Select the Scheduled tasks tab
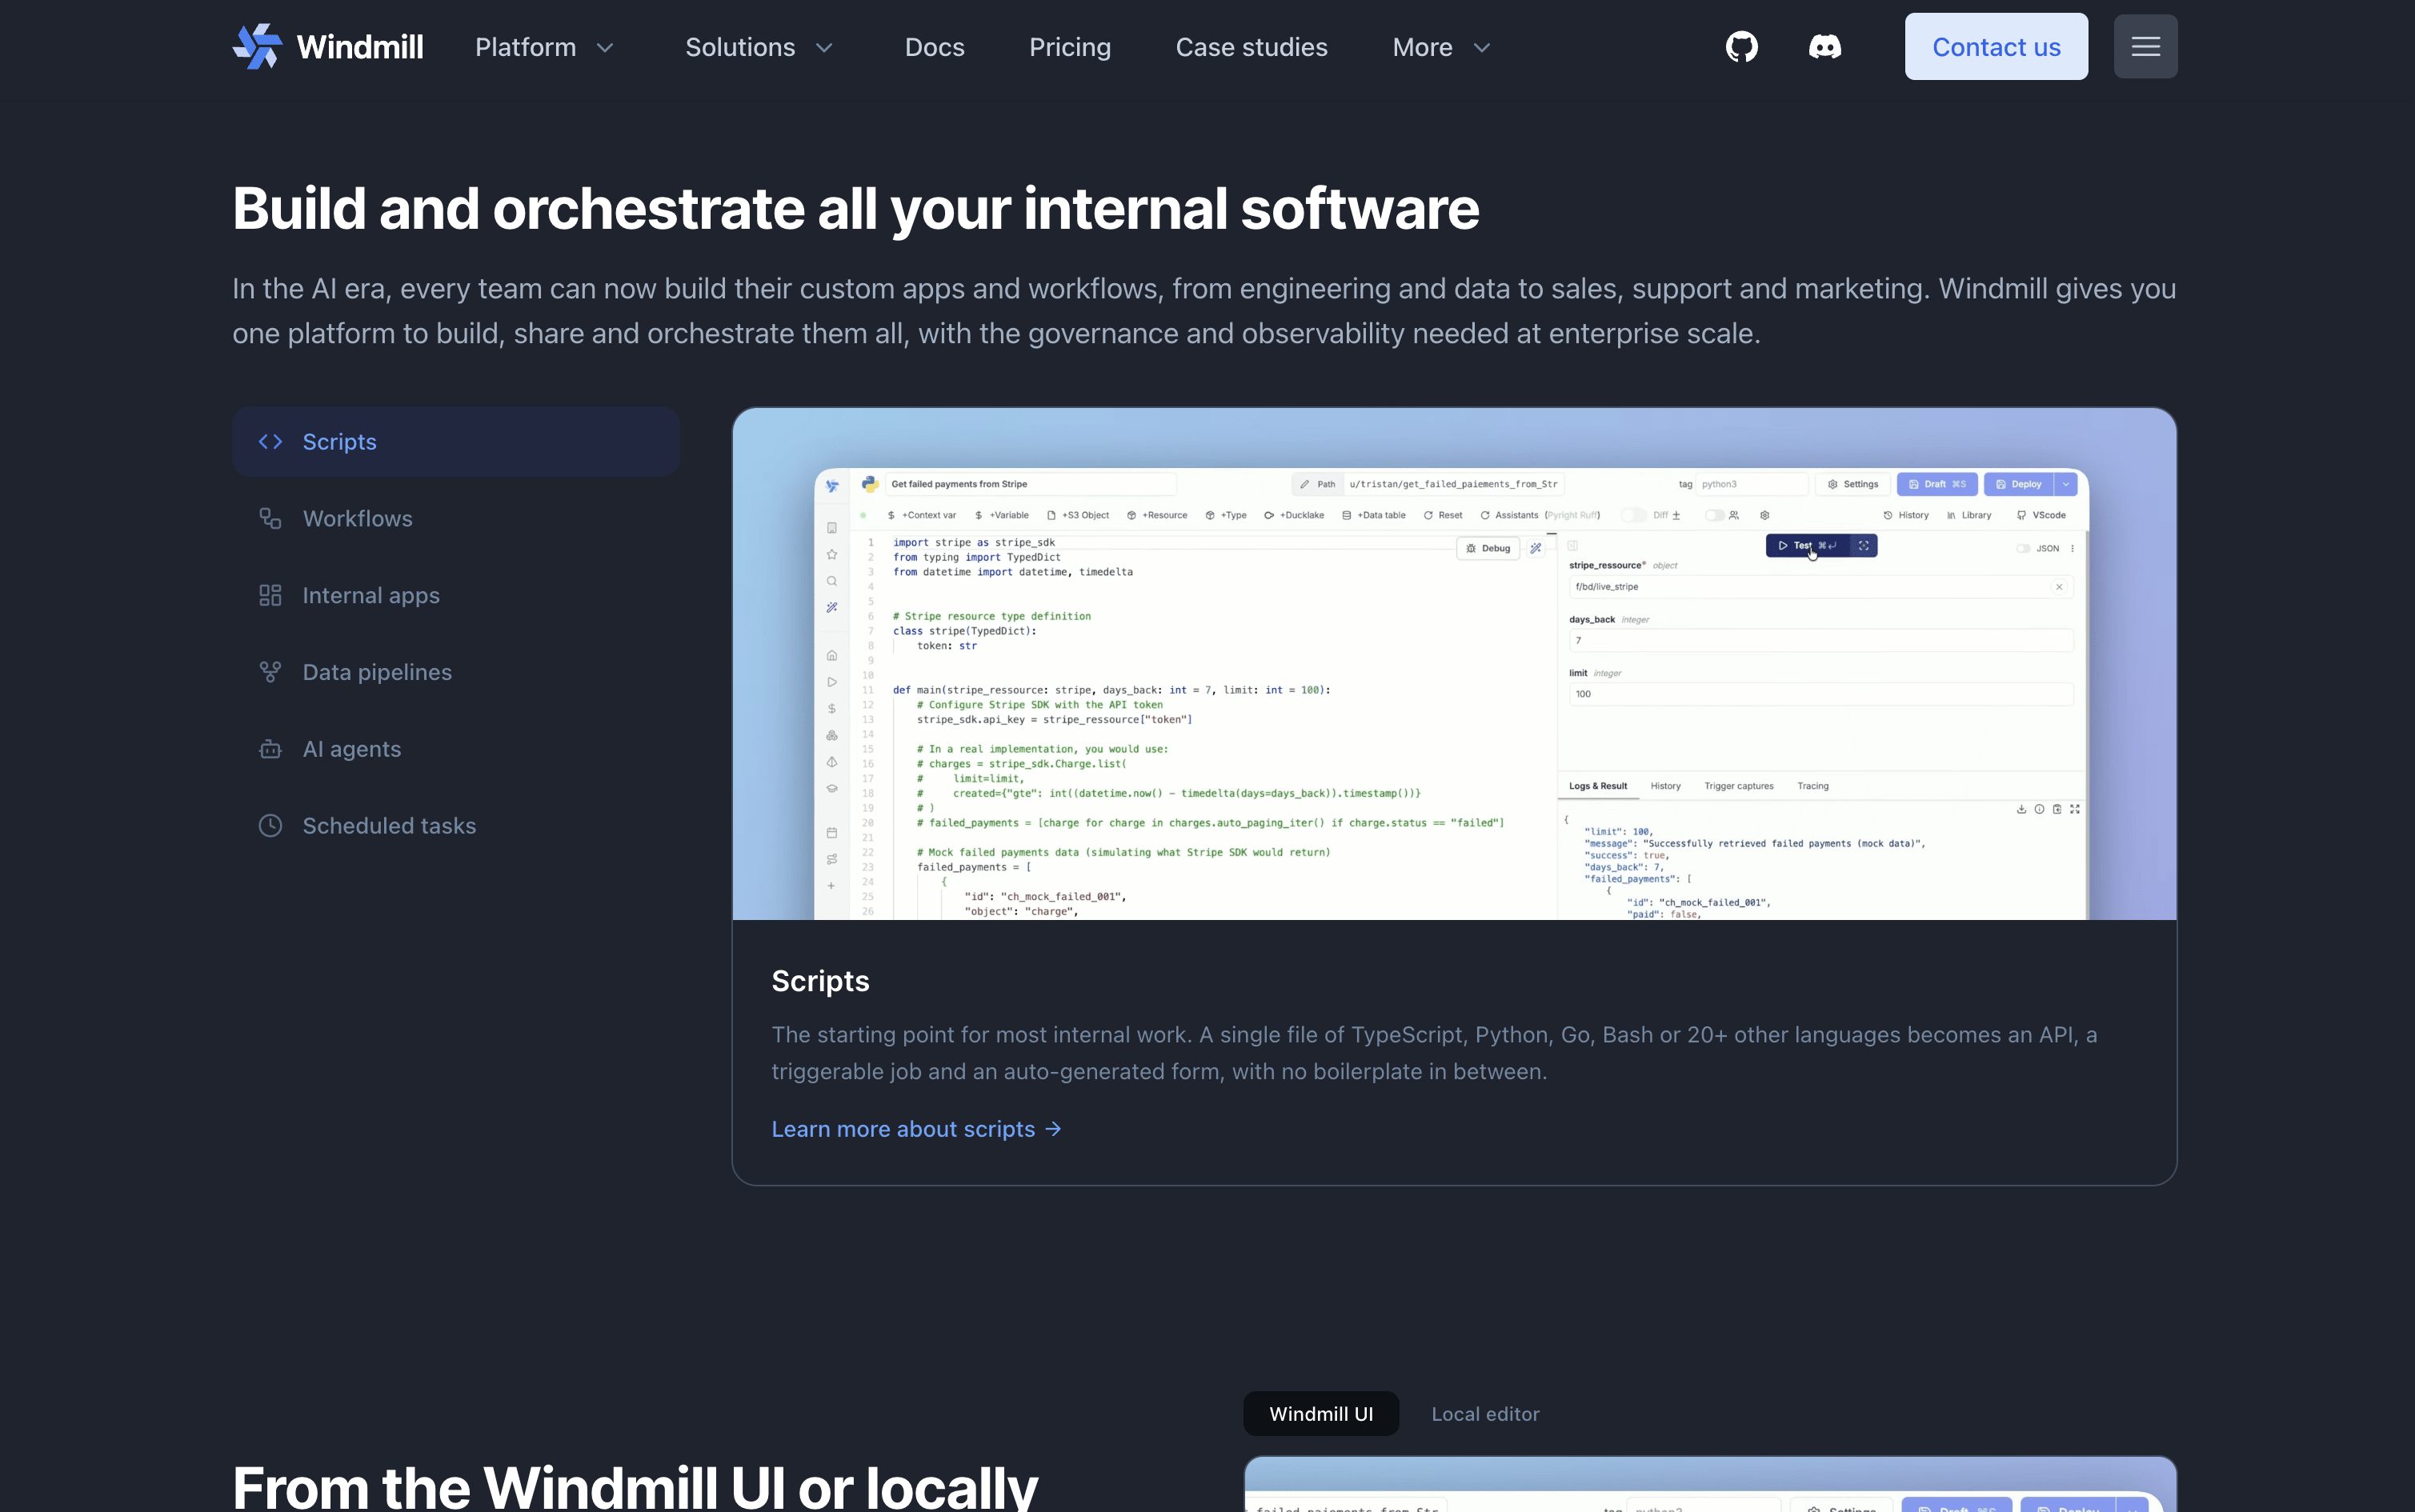Image resolution: width=2415 pixels, height=1512 pixels. pyautogui.click(x=456, y=826)
